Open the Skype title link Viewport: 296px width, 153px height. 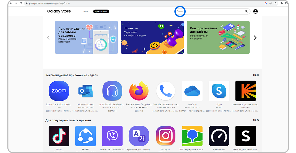coord(219,104)
